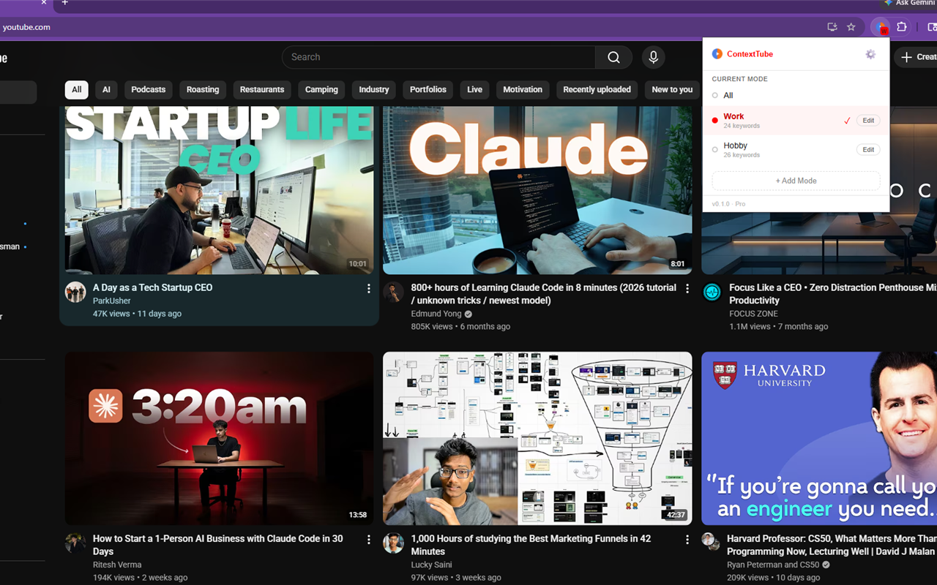The height and width of the screenshot is (585, 937).
Task: Open marketing funnels diagram thumbnail
Action: [537, 438]
